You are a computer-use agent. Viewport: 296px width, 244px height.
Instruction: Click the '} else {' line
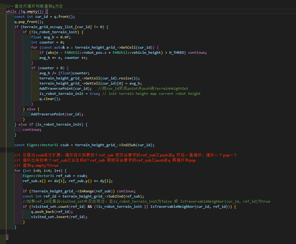click(31, 109)
